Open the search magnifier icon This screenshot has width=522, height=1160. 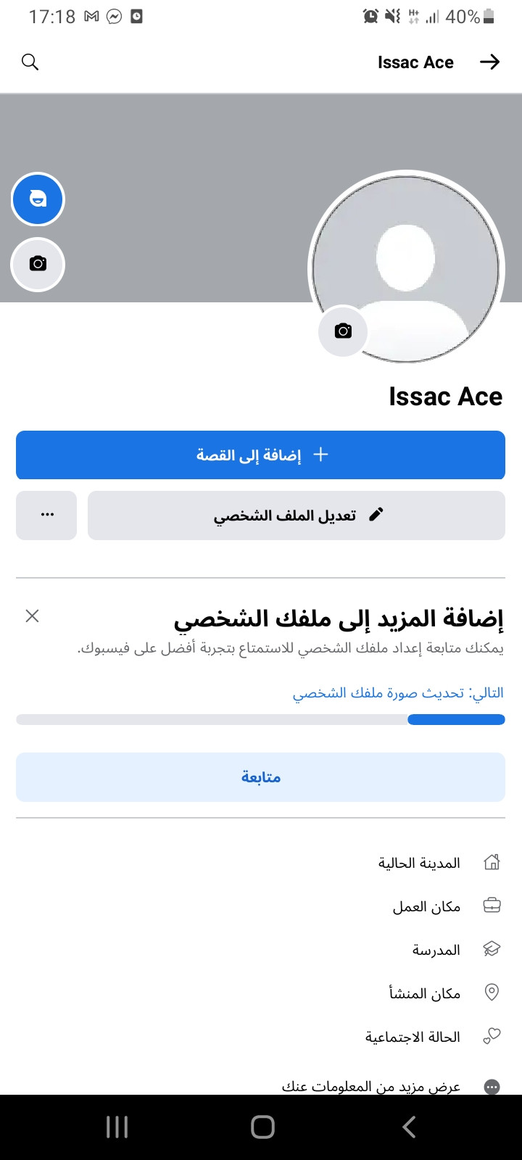(x=30, y=62)
